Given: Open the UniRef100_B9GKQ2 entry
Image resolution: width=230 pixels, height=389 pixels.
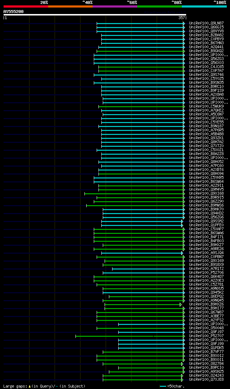Looking at the screenshot, I should coord(206,51).
